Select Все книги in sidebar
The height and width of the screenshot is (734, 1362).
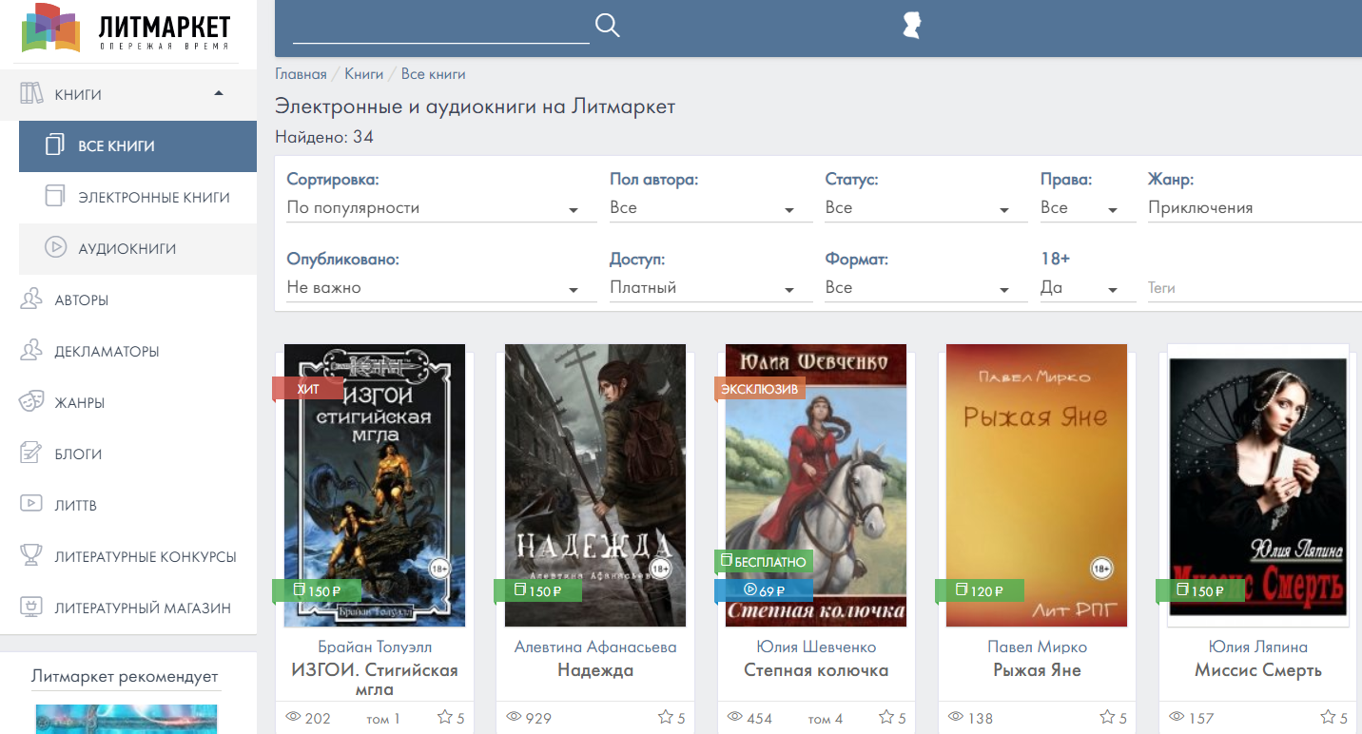[138, 146]
